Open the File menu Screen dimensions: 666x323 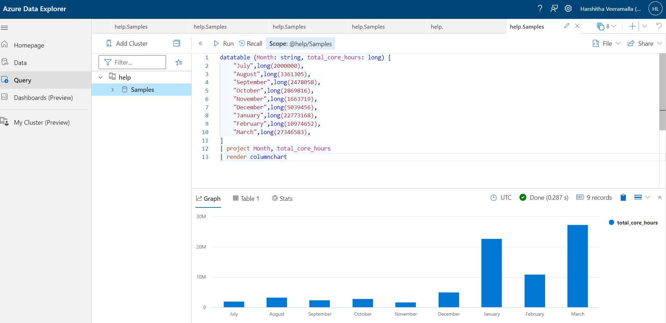click(x=607, y=43)
